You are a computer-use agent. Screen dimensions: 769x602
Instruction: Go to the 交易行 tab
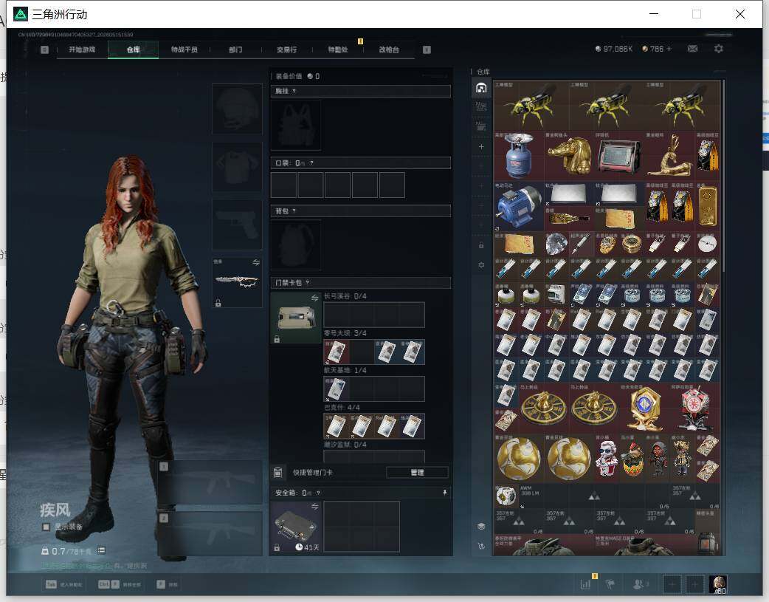pyautogui.click(x=286, y=49)
